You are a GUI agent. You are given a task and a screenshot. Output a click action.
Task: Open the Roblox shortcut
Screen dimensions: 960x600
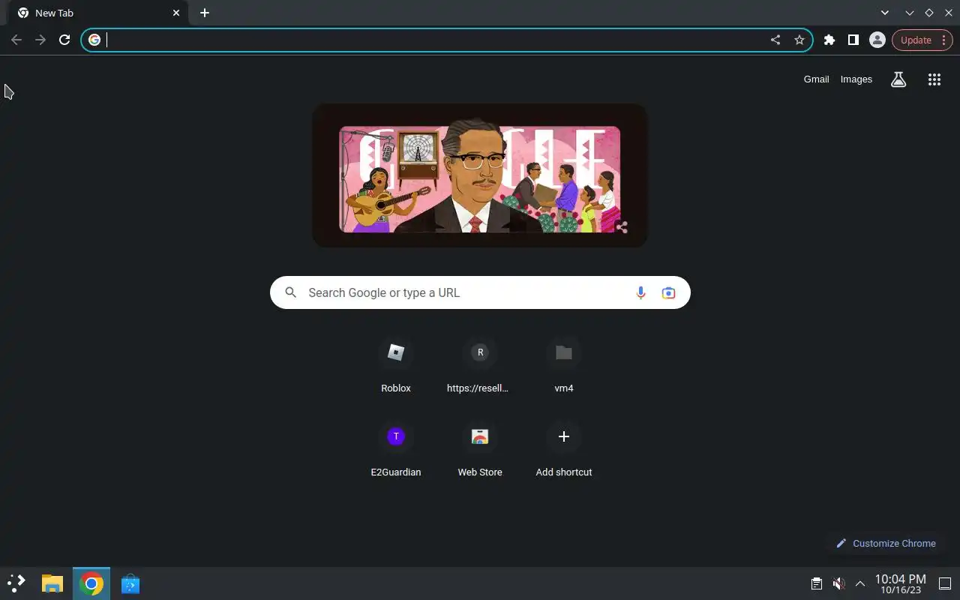point(396,365)
